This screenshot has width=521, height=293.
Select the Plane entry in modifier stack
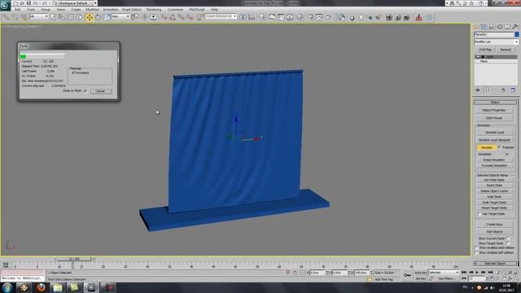484,62
